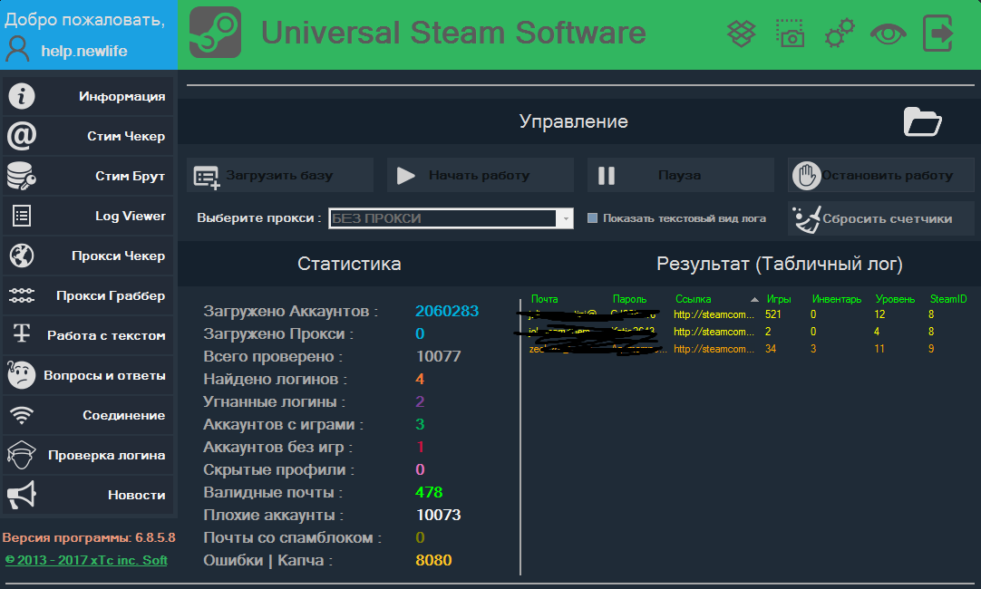This screenshot has height=589, width=981.
Task: Click the text tool icon for Работа с текстом
Action: (21, 333)
